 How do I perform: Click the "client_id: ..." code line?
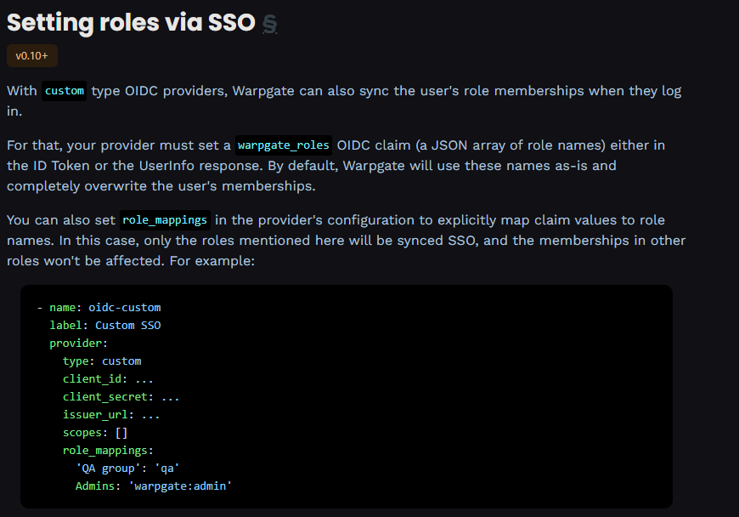(108, 379)
